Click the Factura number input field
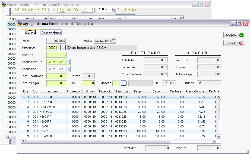 (56, 55)
